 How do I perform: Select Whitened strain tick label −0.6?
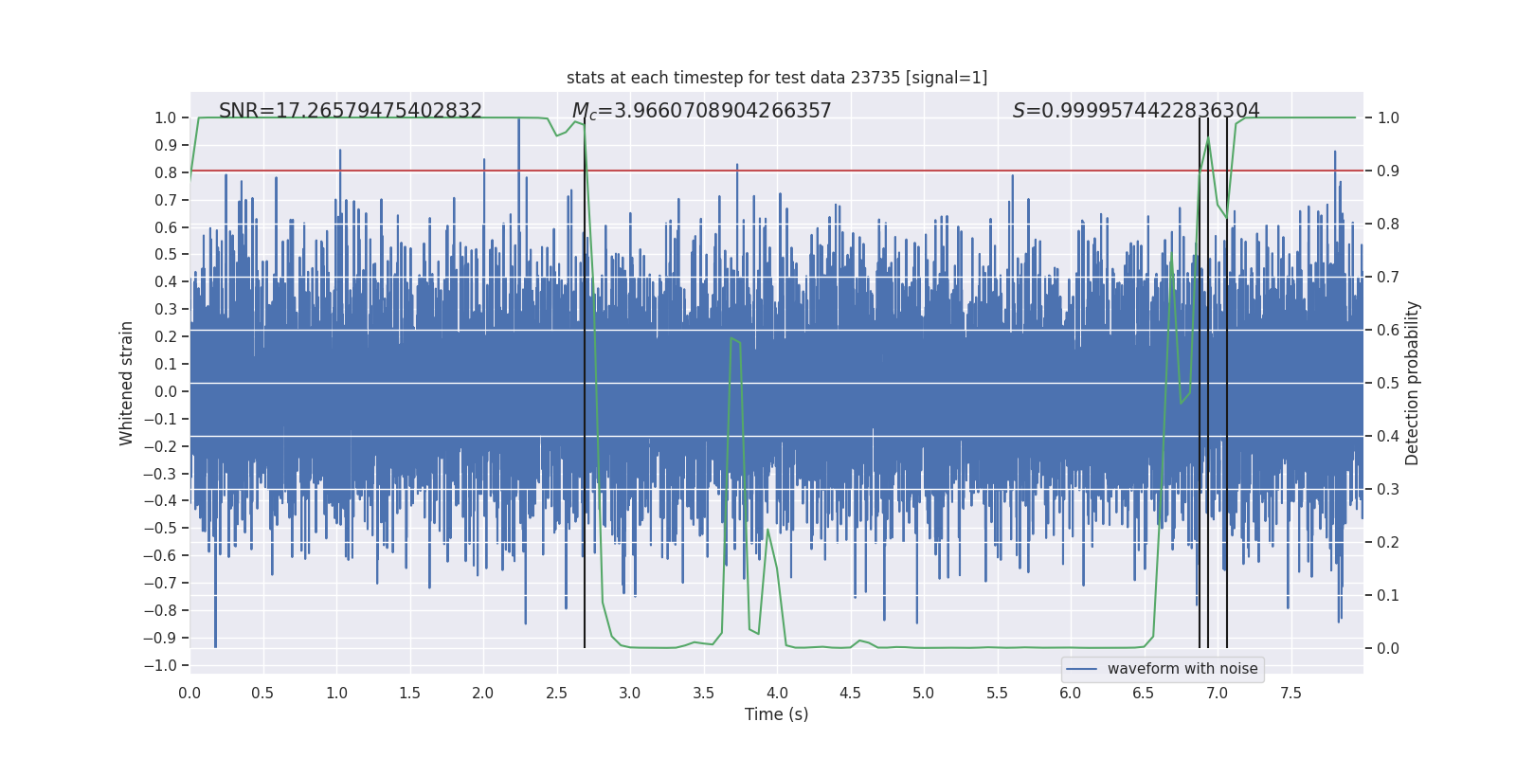click(161, 556)
